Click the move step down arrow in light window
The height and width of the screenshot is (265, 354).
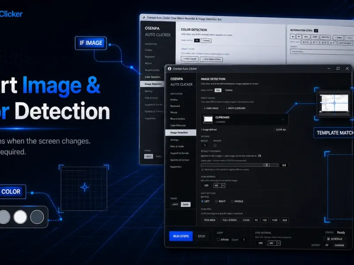(x=299, y=37)
